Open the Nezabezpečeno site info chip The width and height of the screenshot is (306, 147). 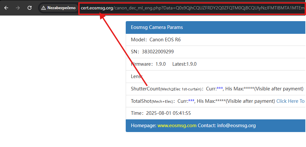58,8
